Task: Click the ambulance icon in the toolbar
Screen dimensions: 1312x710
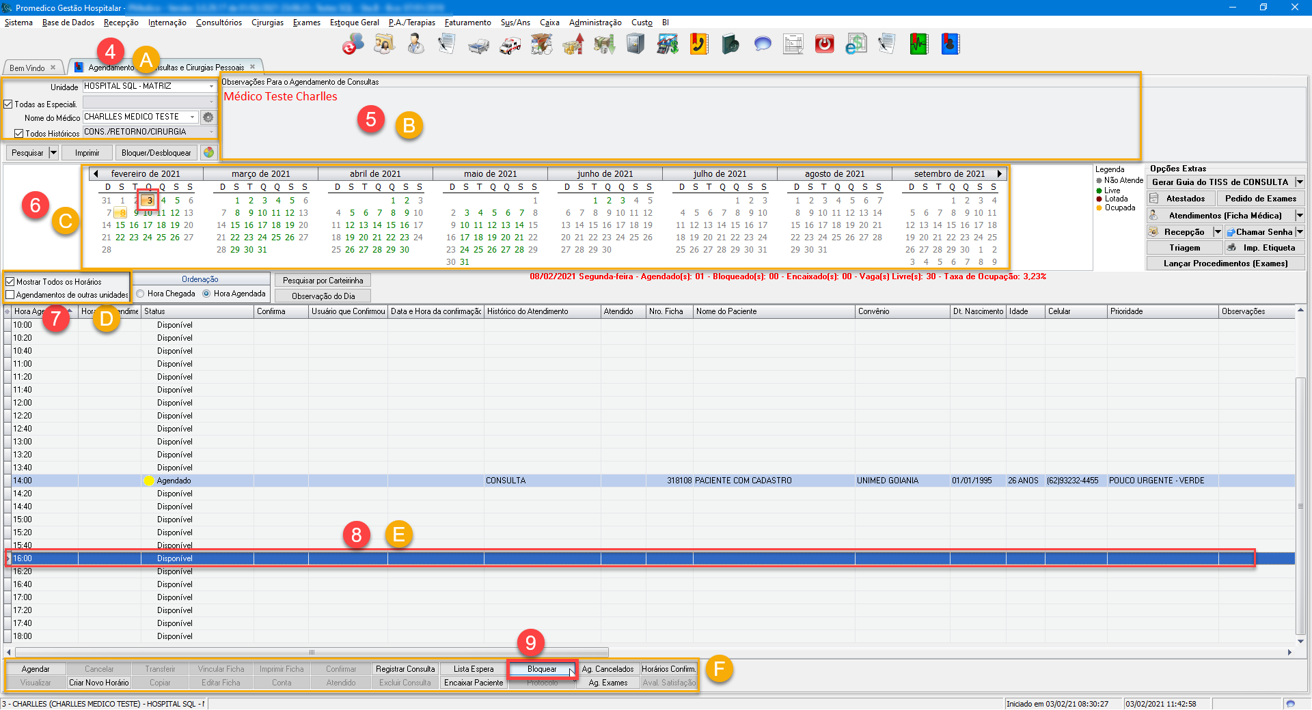Action: tap(510, 45)
